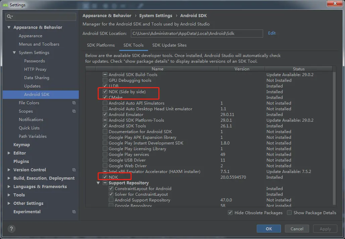Screen dimensions: 345x239
Task: Check Google USB Driver checkbox
Action: [x=105, y=160]
